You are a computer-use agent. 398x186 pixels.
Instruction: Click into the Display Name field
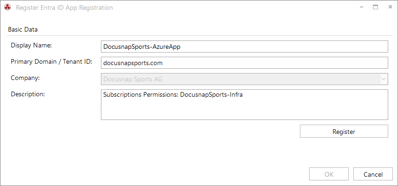click(245, 46)
